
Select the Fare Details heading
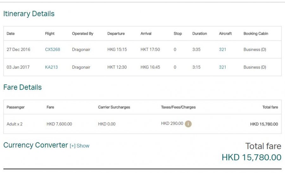[x=22, y=87]
